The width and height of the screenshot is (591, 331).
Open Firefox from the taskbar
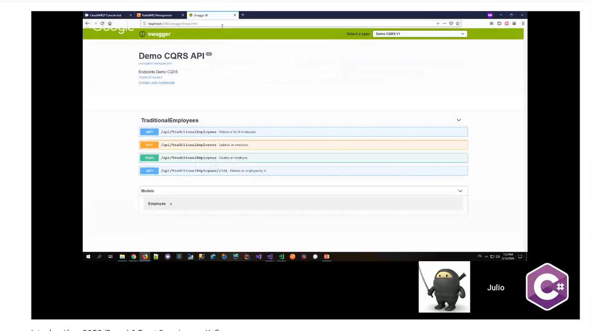point(145,256)
